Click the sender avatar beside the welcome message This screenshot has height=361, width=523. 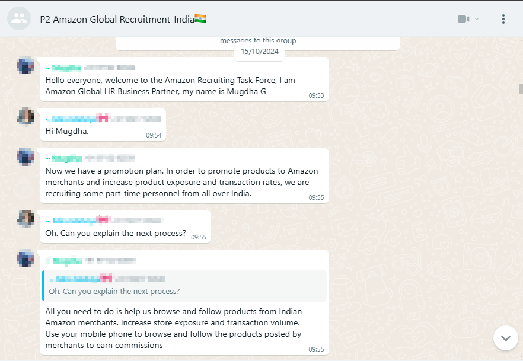(25, 66)
